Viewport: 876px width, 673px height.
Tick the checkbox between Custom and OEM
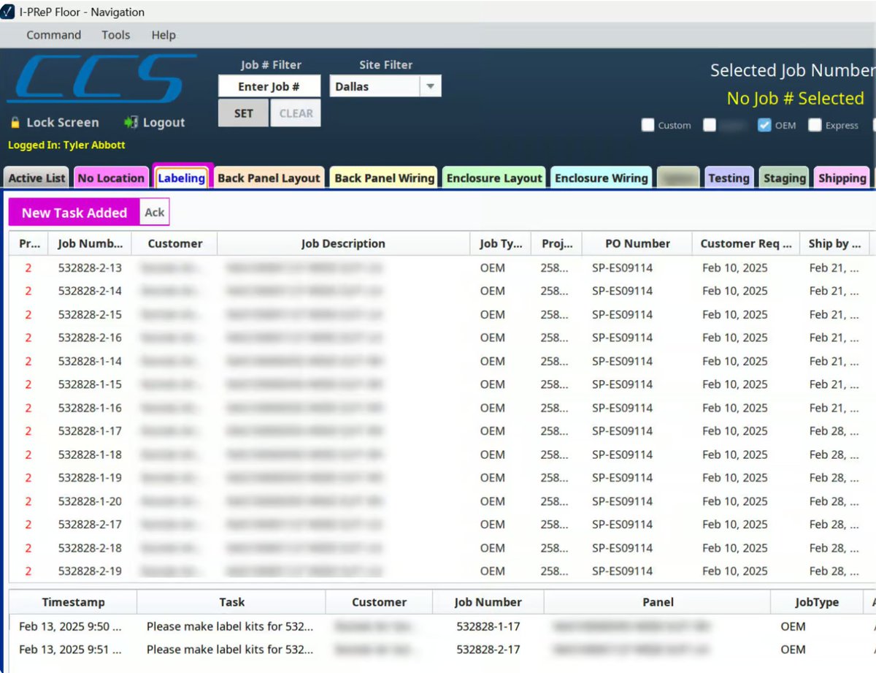[x=710, y=125]
